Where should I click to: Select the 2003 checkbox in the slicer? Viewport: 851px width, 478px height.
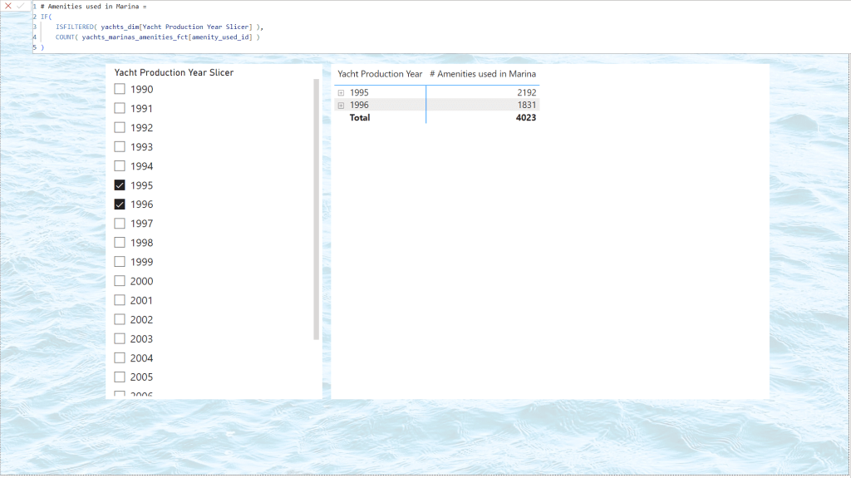[x=120, y=339]
